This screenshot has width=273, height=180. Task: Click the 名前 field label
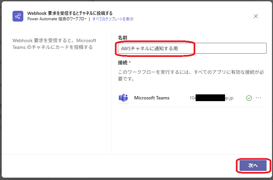click(x=123, y=37)
